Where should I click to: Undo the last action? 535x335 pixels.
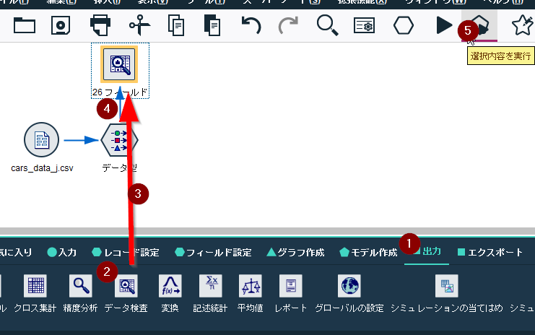[x=251, y=25]
